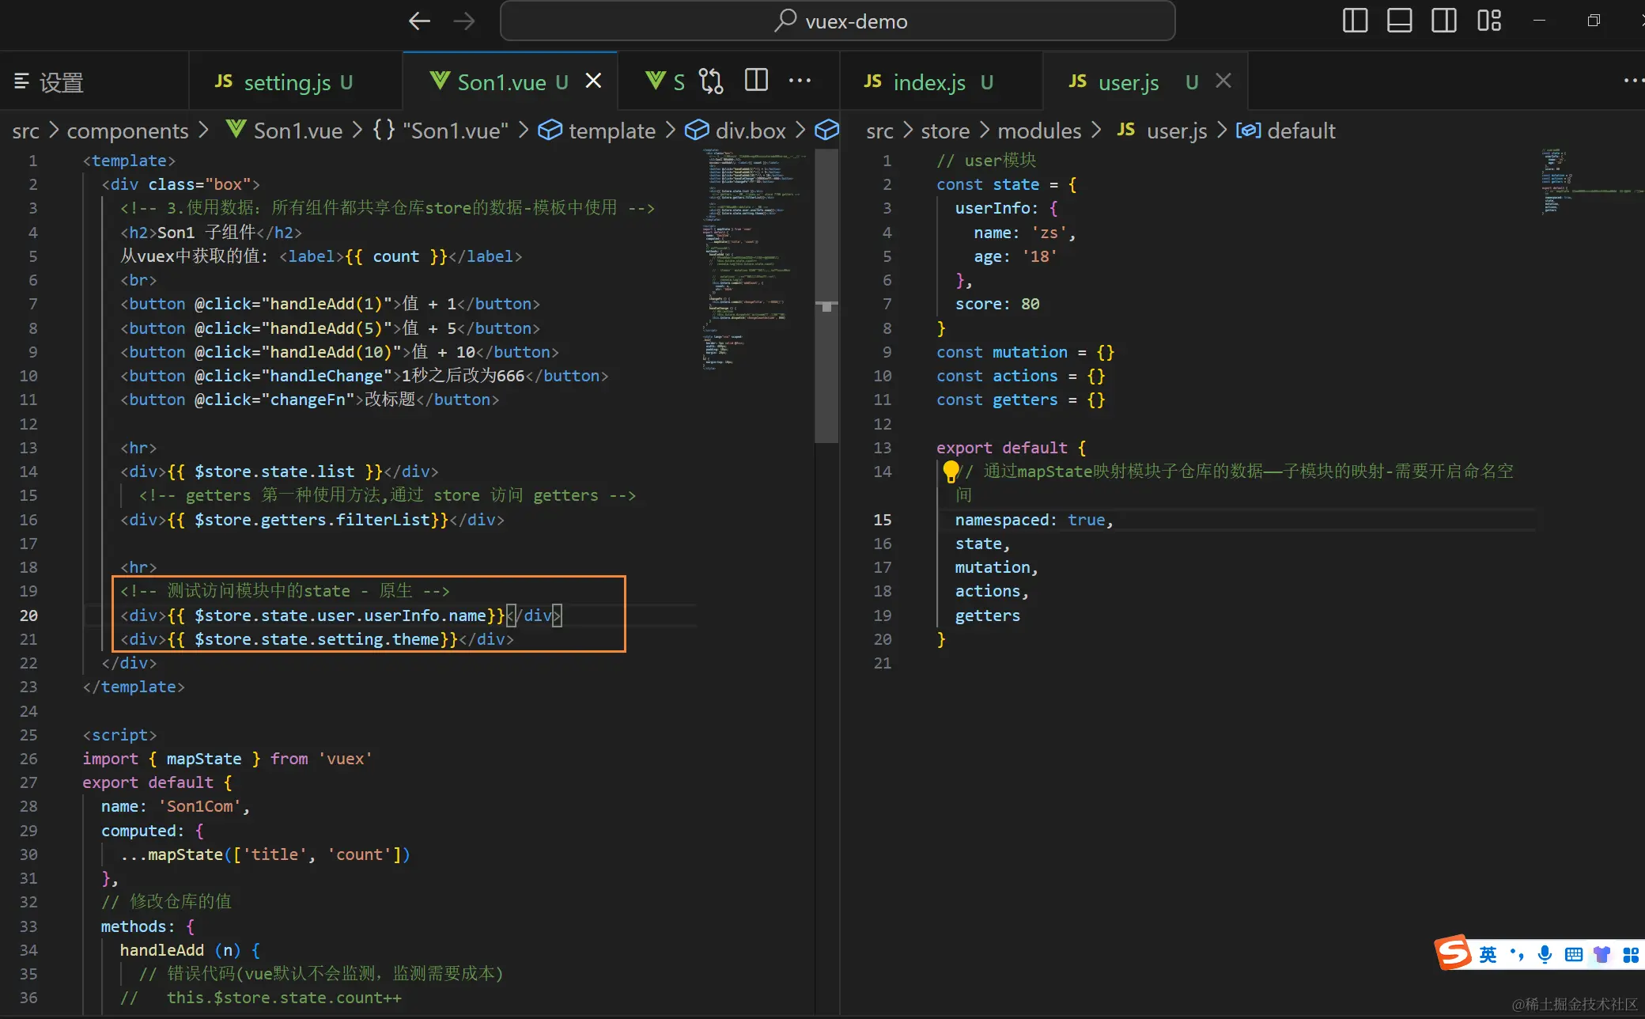
Task: Open the partially hidden Vue S tab
Action: (x=665, y=81)
